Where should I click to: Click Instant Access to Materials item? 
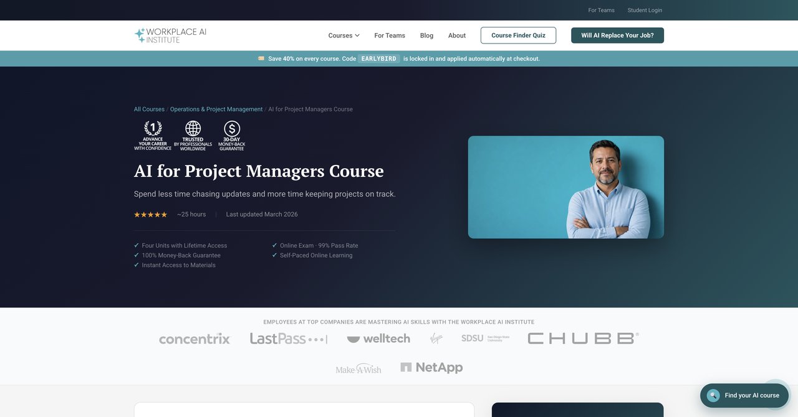tap(175, 265)
